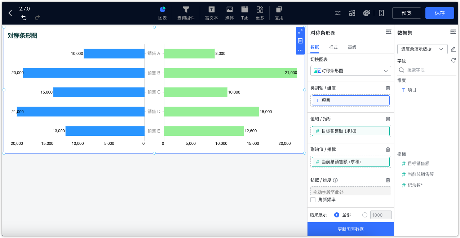Switch to the 高级 tab
460x238 pixels.
point(352,47)
